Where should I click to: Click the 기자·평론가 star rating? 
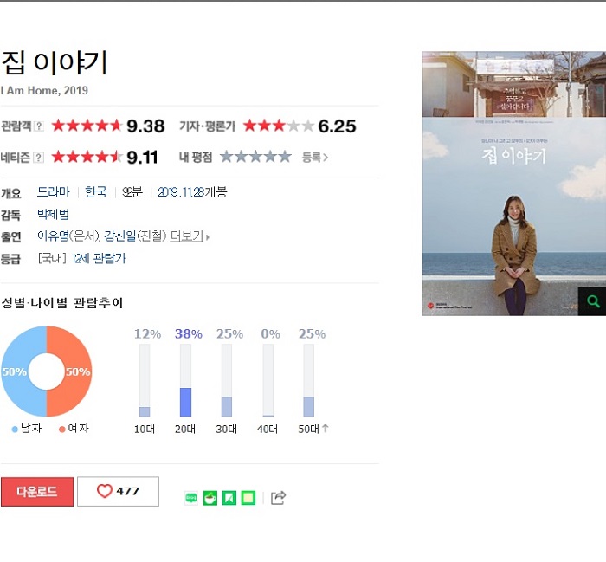click(x=279, y=126)
